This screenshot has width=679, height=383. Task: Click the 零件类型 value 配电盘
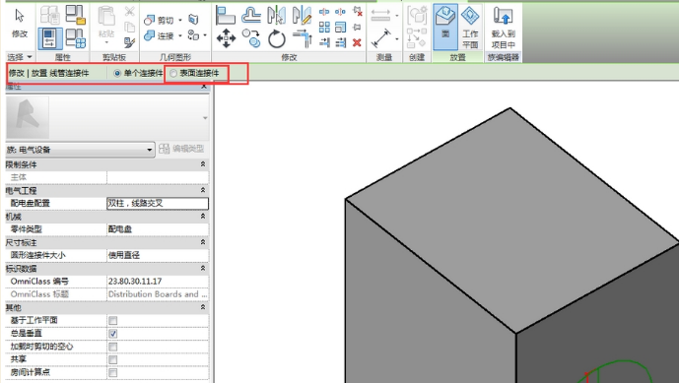click(158, 229)
